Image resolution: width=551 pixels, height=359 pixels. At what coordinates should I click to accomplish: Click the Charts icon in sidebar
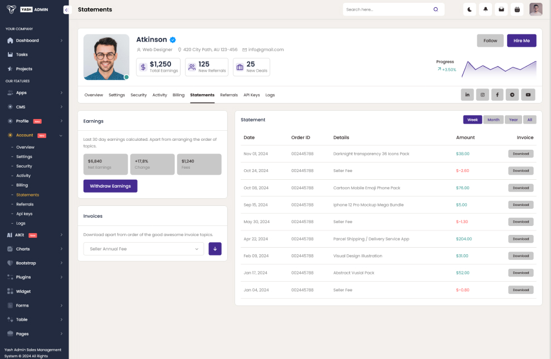(10, 249)
